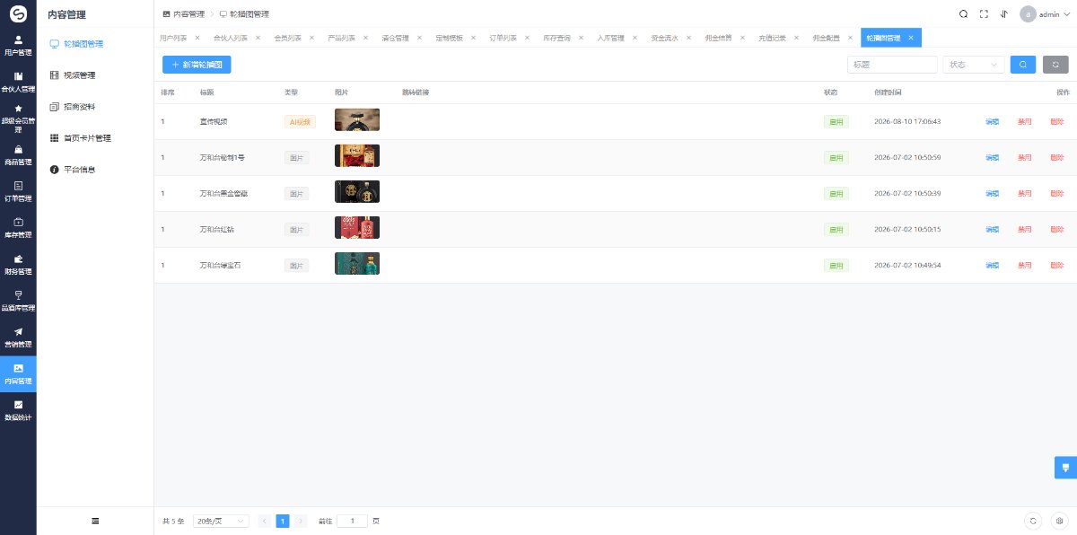Open 财务管理 in the dark sidebar
Viewport: 1077px width, 535px height.
[x=18, y=264]
